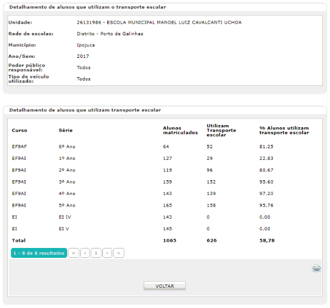Select the 1º Ano row
The width and height of the screenshot is (330, 308).
[165, 158]
